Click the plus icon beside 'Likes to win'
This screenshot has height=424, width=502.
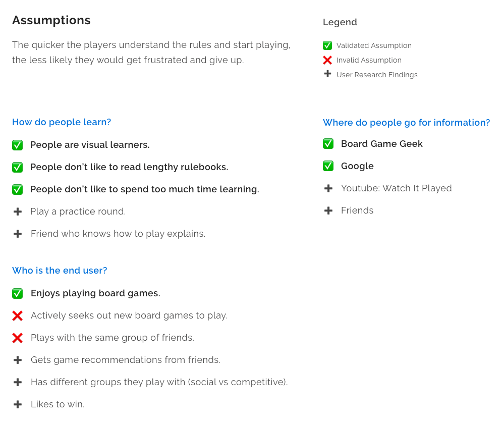[x=18, y=404]
